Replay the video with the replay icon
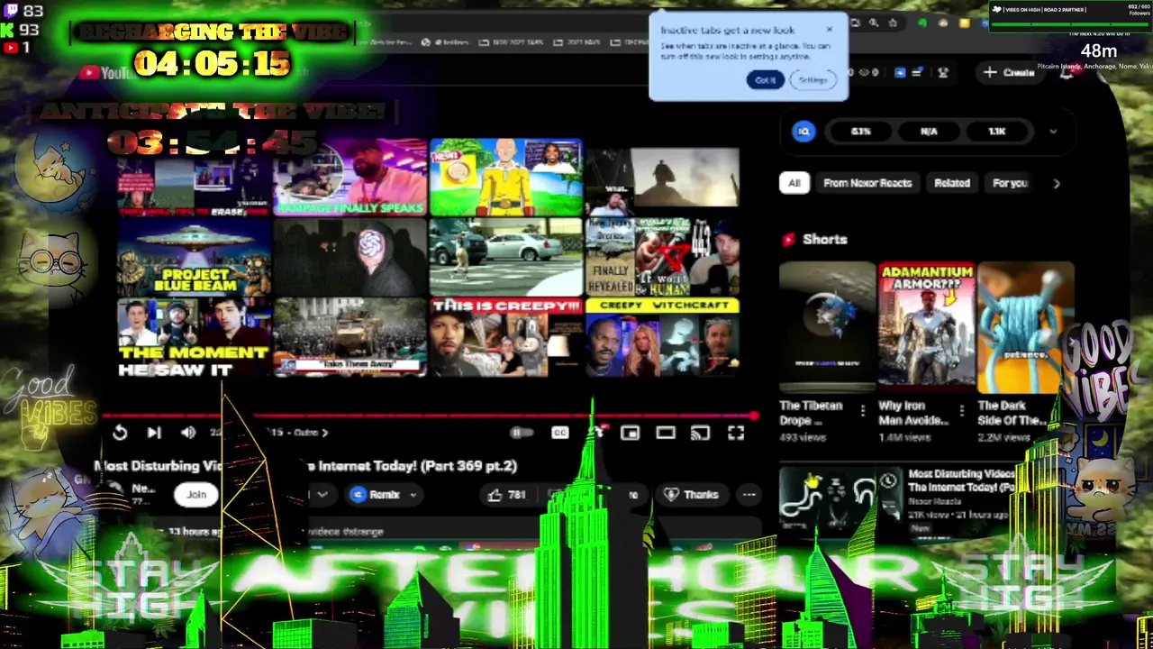1153x649 pixels. click(120, 433)
